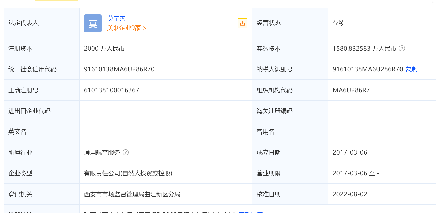Image resolution: width=436 pixels, height=213 pixels.
Task: Click the 通用航空服务 industry text
Action: pyautogui.click(x=102, y=153)
